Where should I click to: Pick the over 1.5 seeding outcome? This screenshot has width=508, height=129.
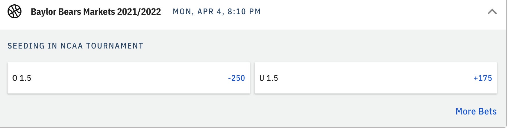(128, 78)
